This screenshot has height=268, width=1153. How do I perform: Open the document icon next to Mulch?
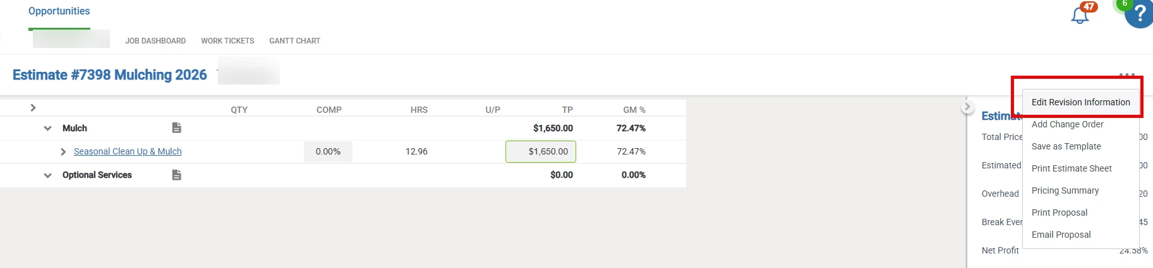point(177,128)
